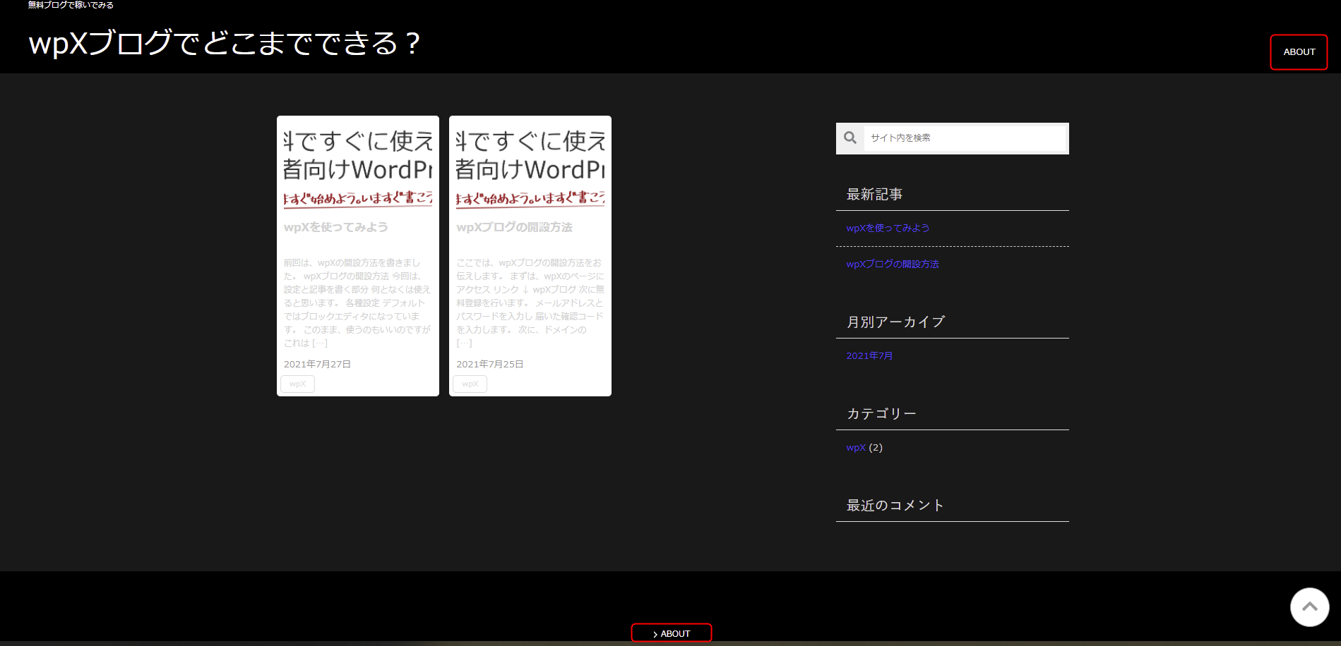Open the ABOUT menu in the header
Screen dimensions: 1341x646
1299,52
